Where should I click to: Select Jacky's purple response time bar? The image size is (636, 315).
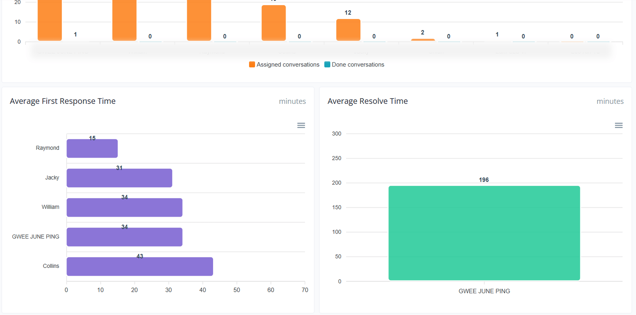119,178
